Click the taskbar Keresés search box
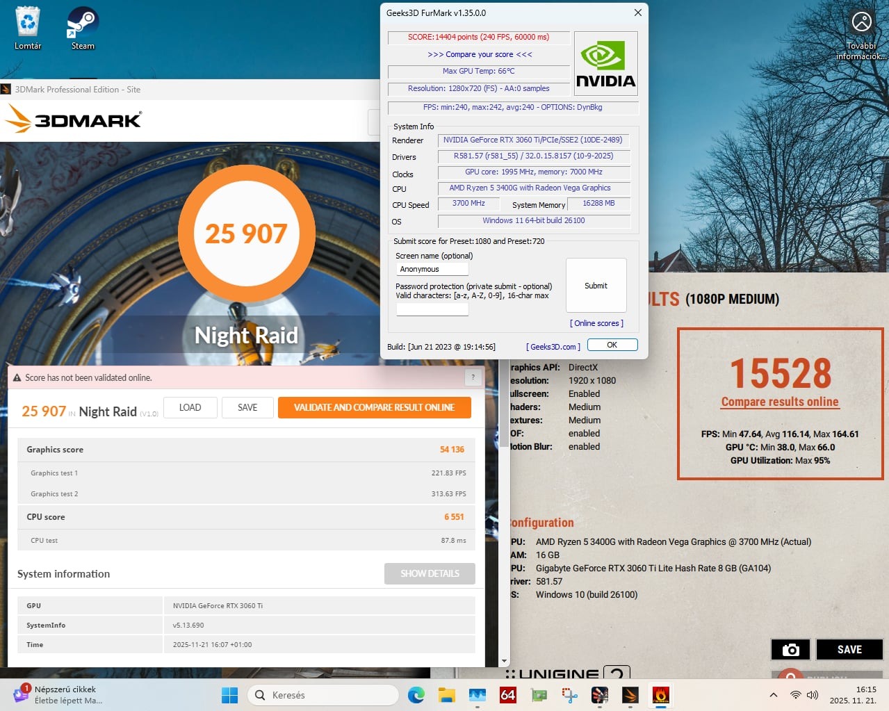This screenshot has width=889, height=711. [323, 695]
